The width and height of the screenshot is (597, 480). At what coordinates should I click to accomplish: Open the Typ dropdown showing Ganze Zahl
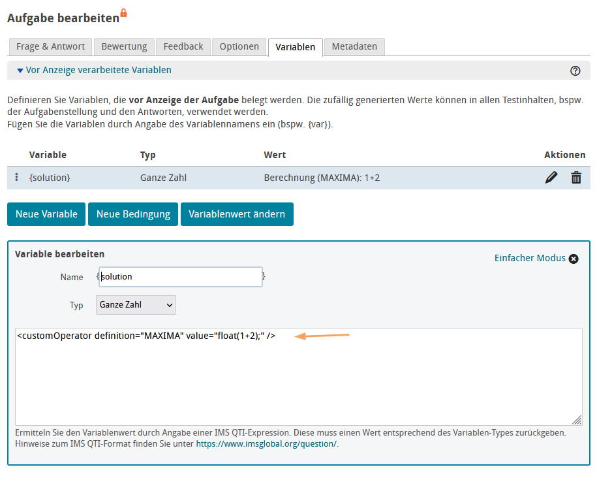pyautogui.click(x=135, y=305)
